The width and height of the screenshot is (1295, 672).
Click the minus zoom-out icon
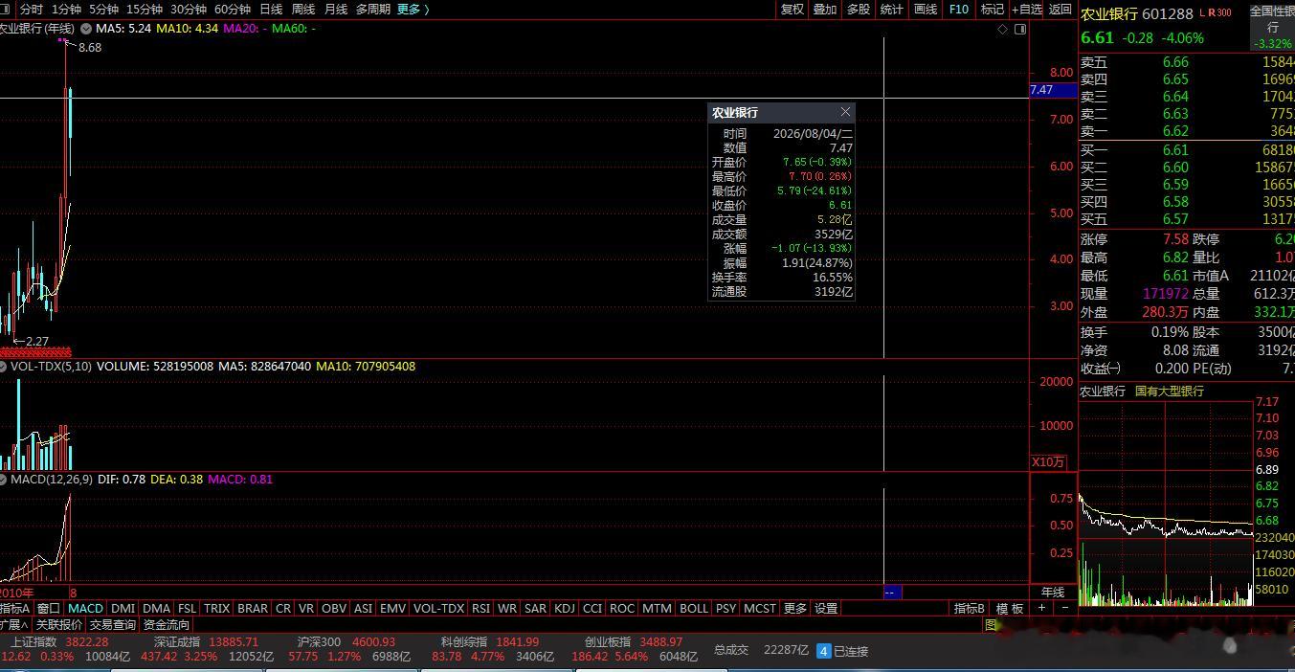[1065, 608]
